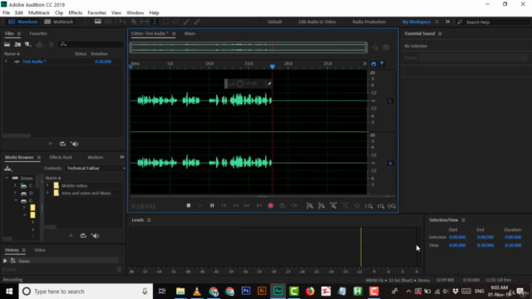Click the Rewind transport button

tap(235, 205)
